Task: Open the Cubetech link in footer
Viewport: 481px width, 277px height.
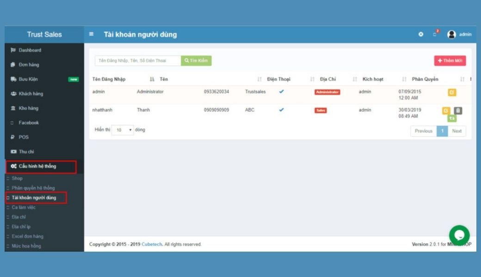Action: click(152, 244)
